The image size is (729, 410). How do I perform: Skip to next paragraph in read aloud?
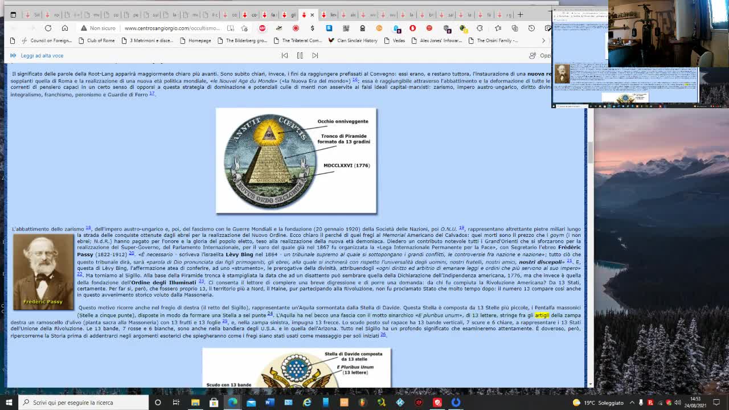(315, 55)
